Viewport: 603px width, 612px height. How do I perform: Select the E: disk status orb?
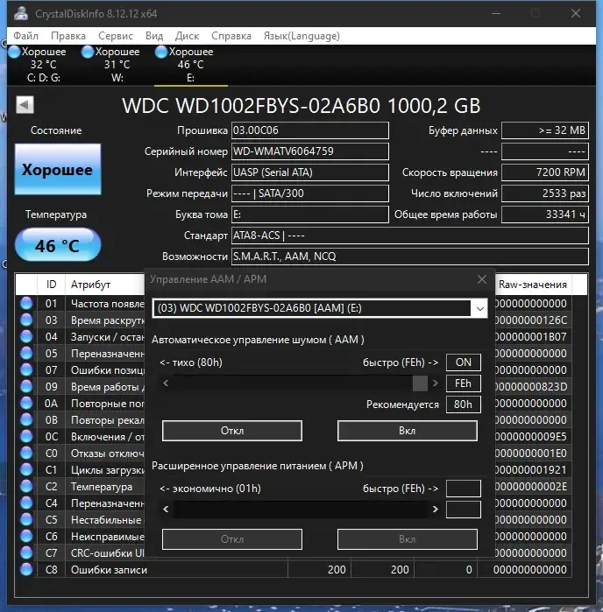[x=161, y=52]
